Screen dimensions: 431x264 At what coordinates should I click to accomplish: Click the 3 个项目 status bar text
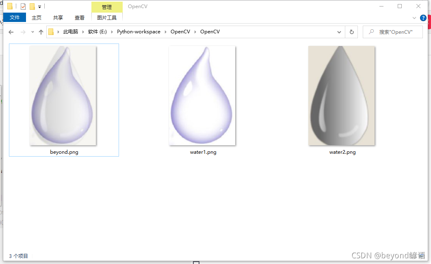coord(18,256)
